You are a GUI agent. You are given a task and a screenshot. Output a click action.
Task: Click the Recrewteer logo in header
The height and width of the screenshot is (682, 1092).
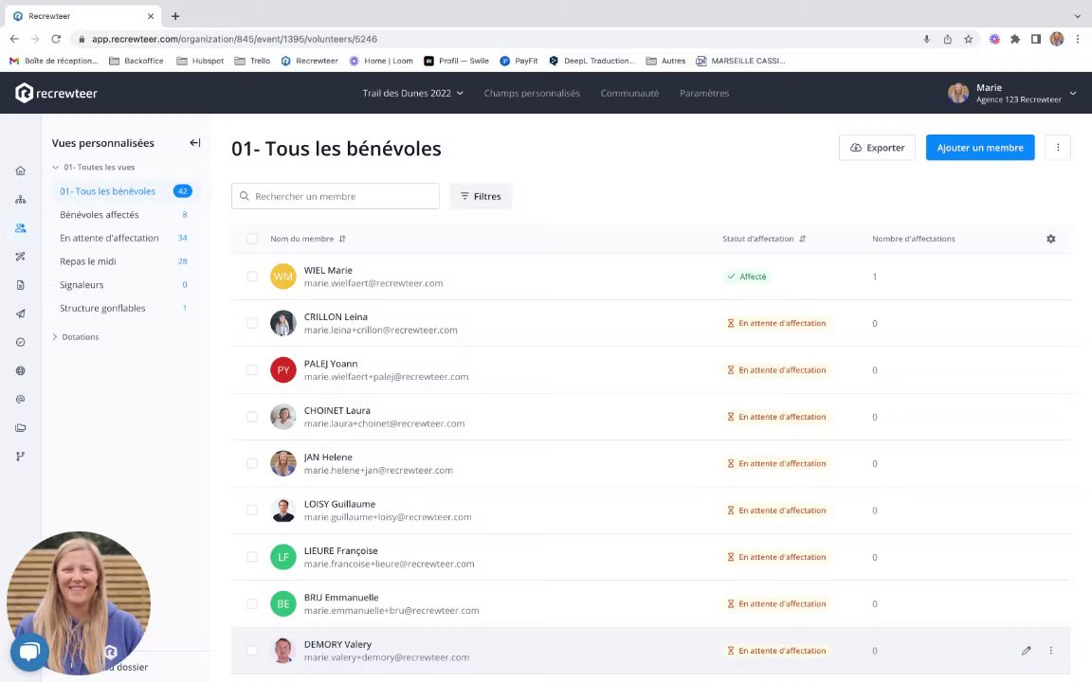tap(57, 93)
